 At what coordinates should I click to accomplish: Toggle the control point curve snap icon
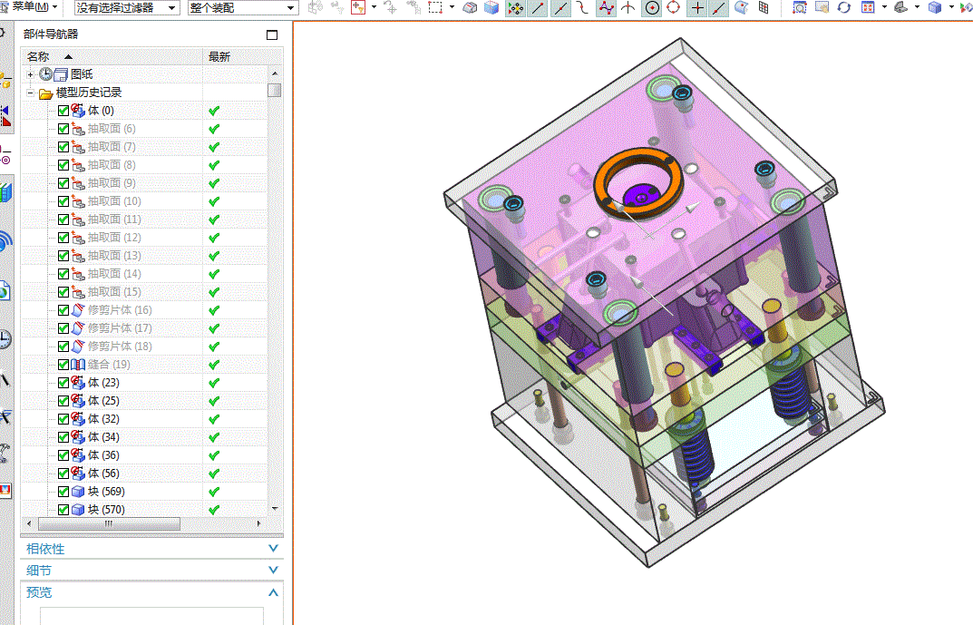point(582,8)
